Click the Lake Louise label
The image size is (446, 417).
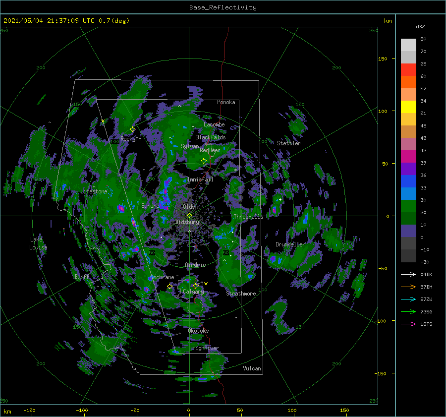point(38,243)
